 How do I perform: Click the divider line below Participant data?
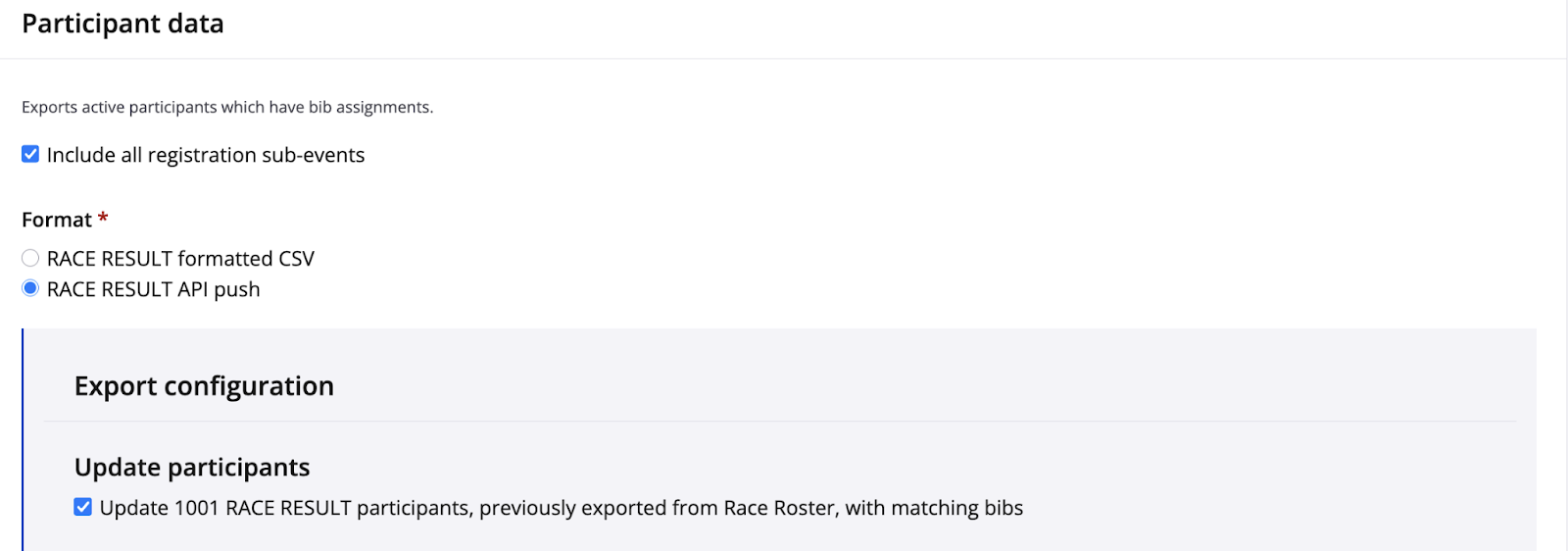coord(782,59)
